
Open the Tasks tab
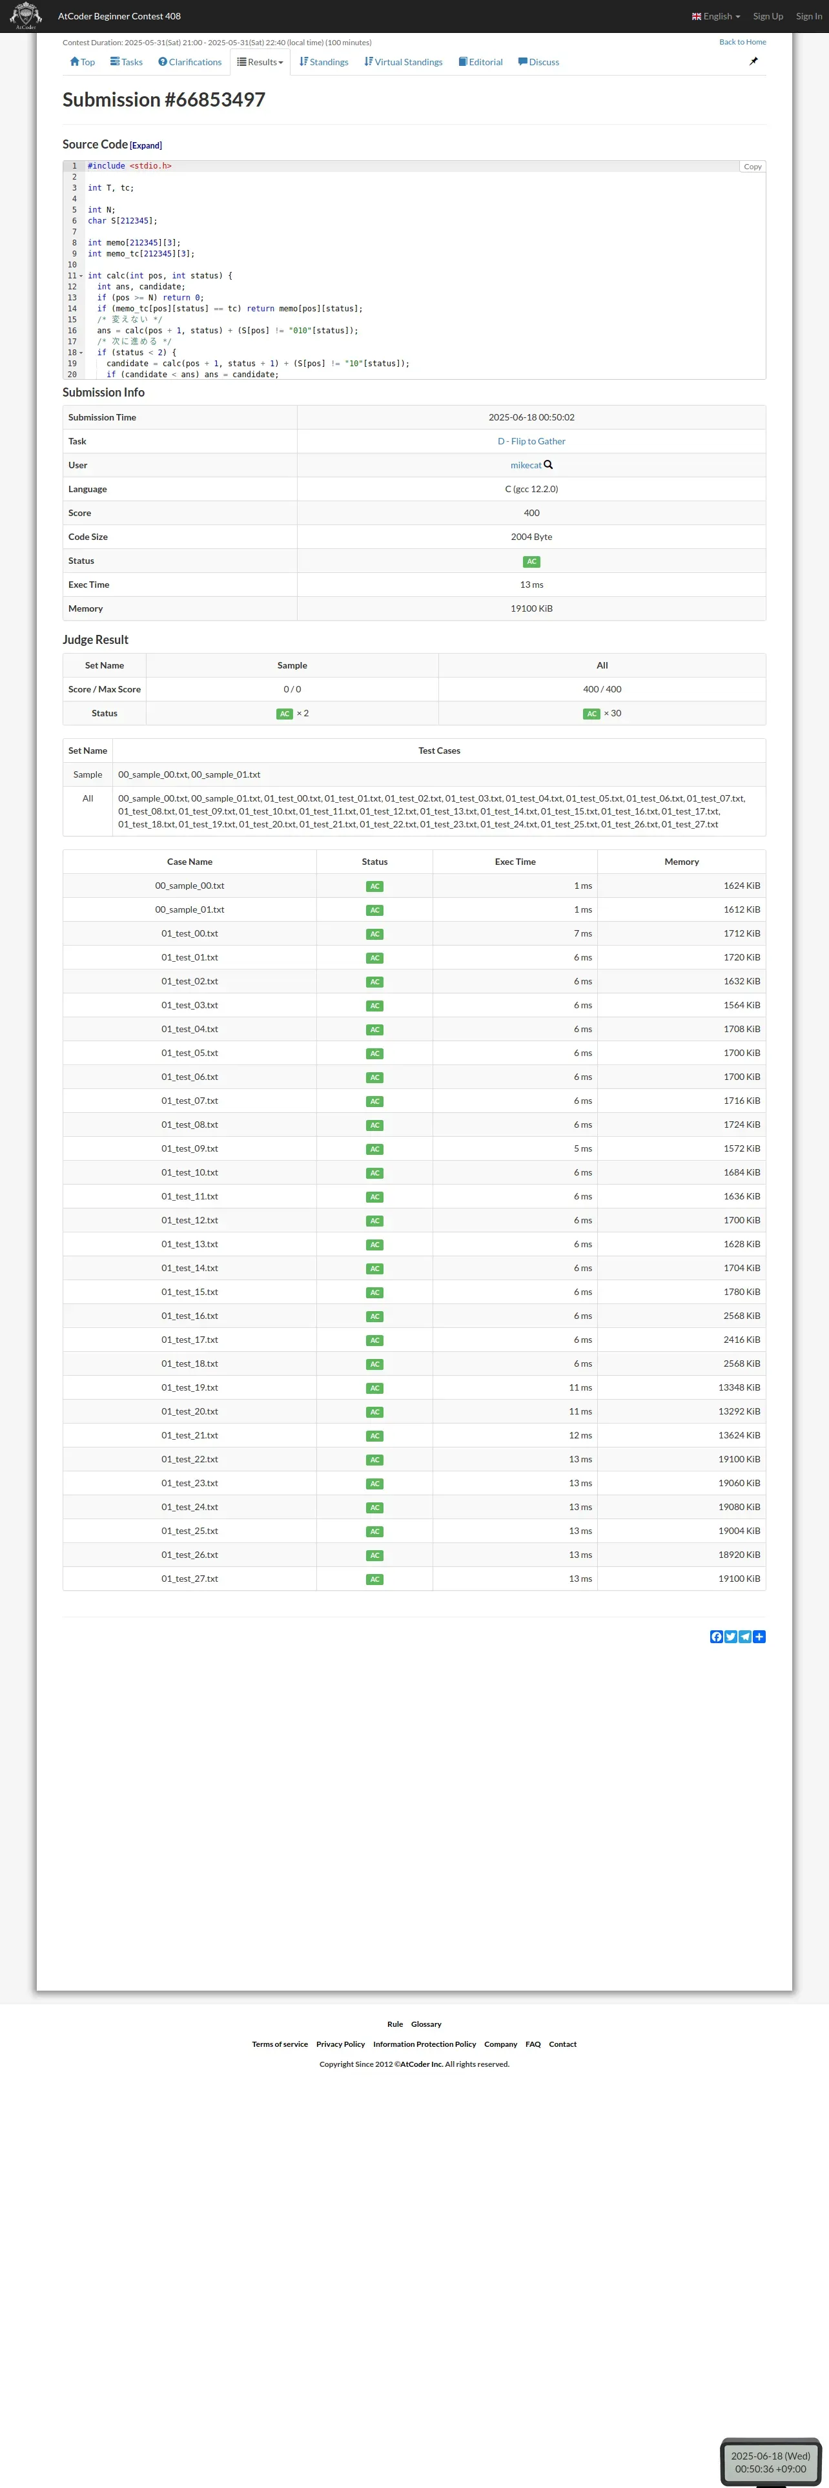(x=127, y=62)
